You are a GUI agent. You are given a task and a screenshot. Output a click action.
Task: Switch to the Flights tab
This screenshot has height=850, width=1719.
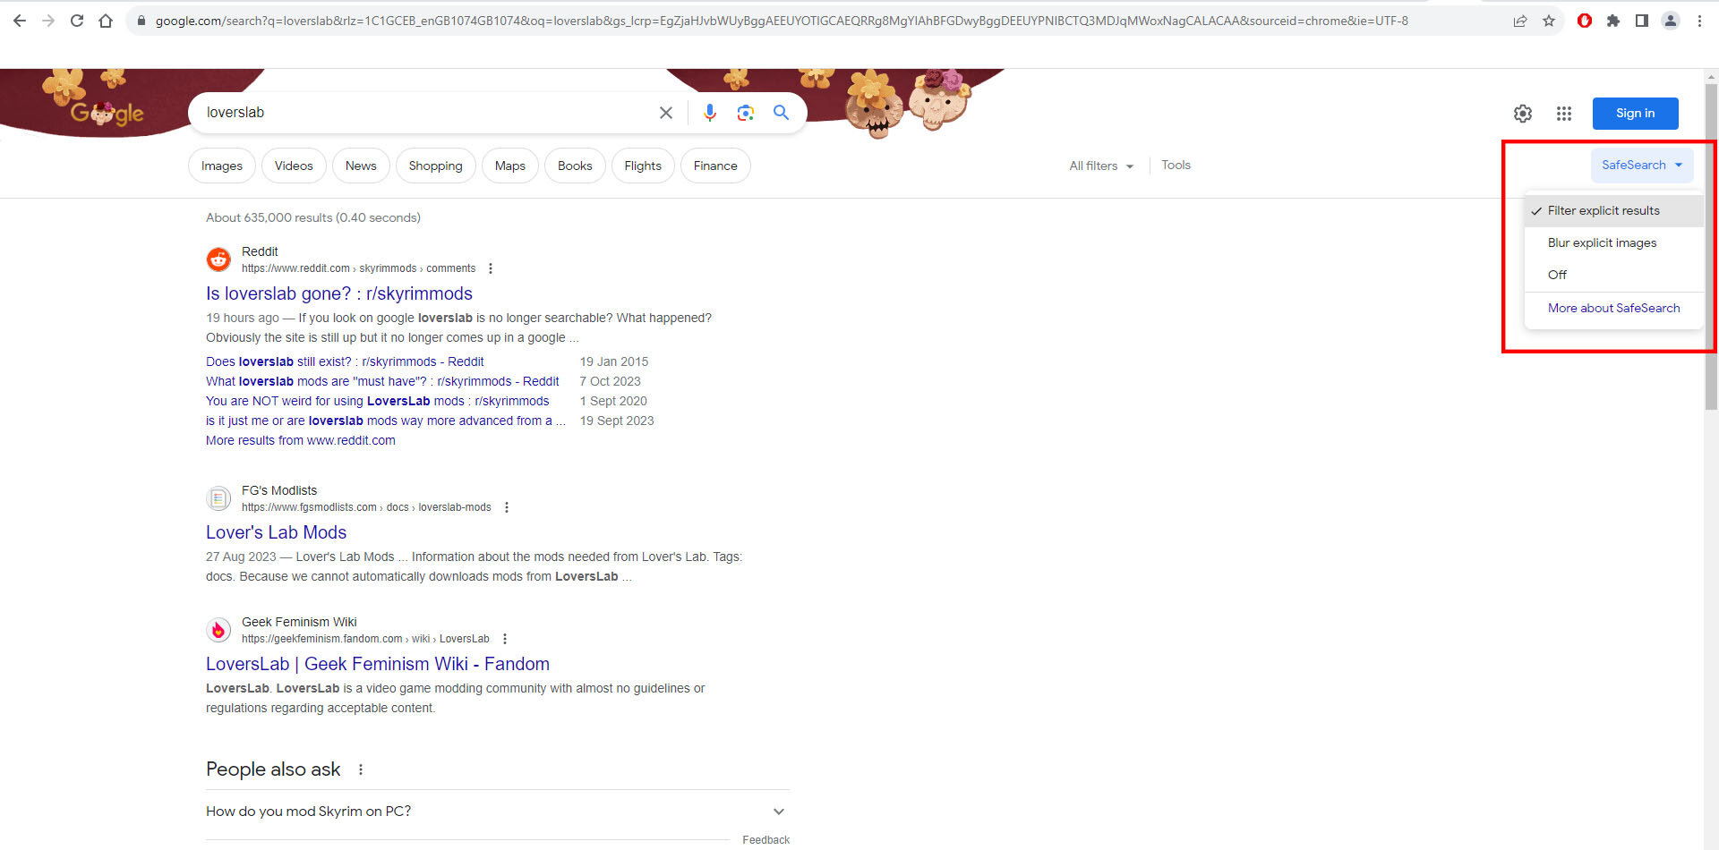coord(643,166)
